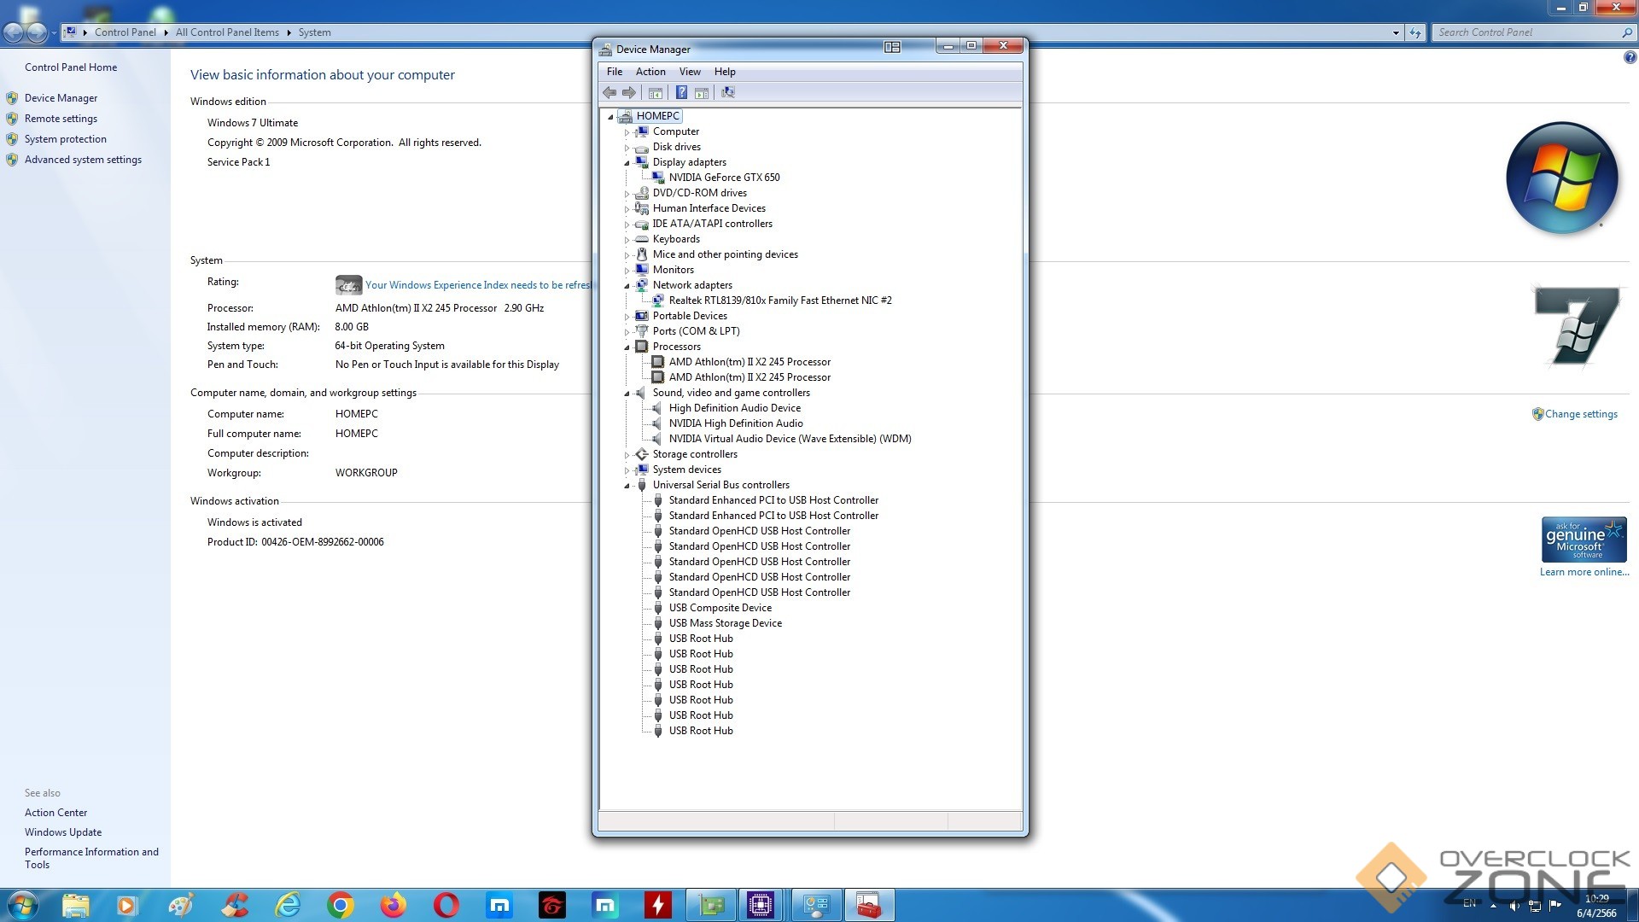Open Chrome from the taskbar
Screen dimensions: 1639x922
pyautogui.click(x=340, y=905)
